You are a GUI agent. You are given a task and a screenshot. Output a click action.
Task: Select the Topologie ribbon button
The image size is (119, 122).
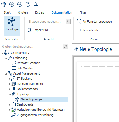point(12,26)
